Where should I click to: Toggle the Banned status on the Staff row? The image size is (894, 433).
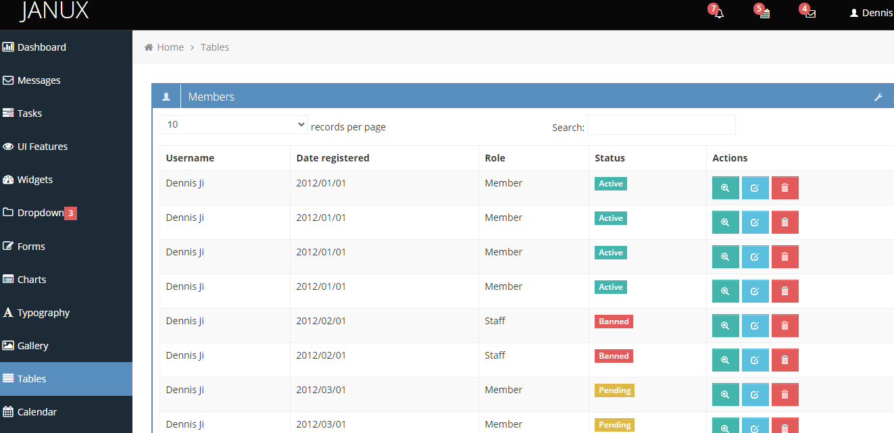click(614, 321)
